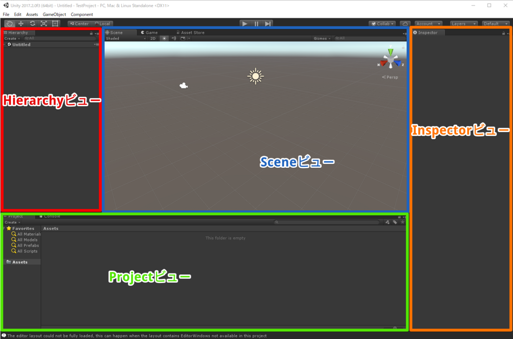Select the Hand tool in the toolbar
Viewport: 513px width, 339px height.
pyautogui.click(x=10, y=24)
